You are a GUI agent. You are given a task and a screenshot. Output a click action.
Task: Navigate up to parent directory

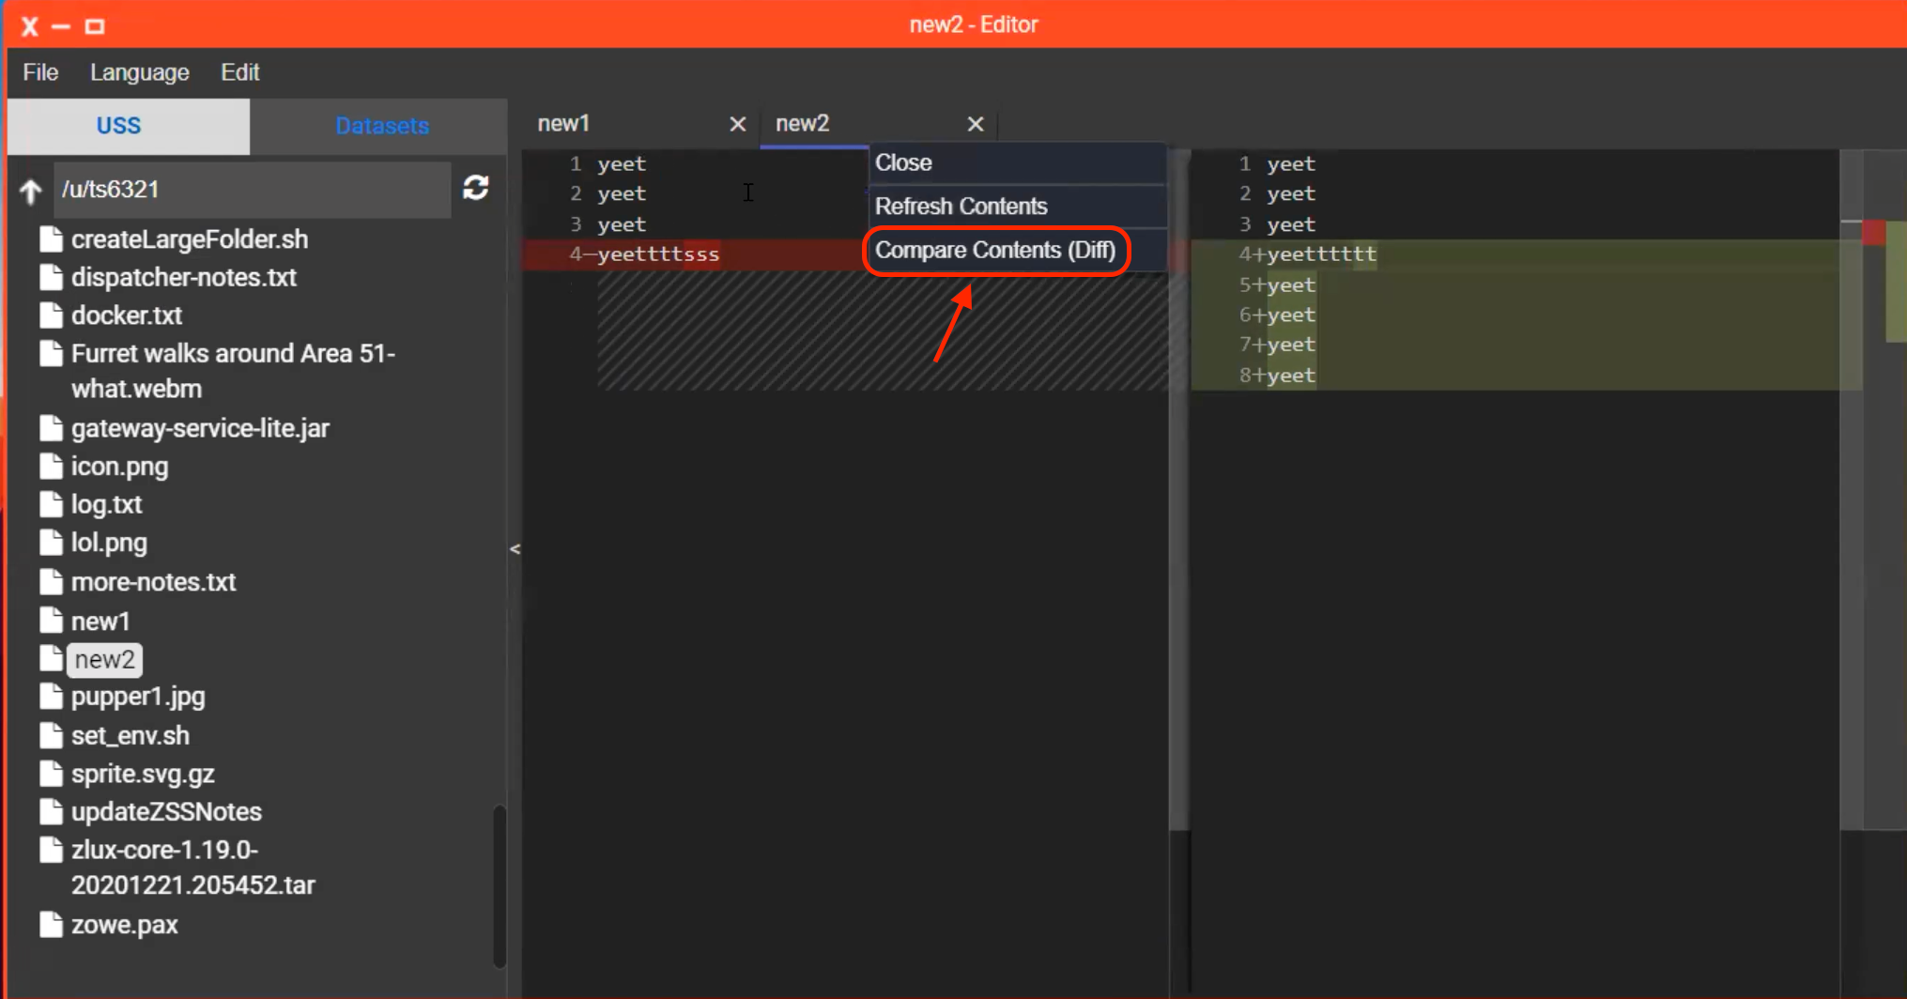(x=30, y=191)
